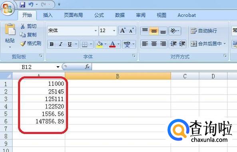This screenshot has height=152, width=237.
Task: Click the Decrease Font Size icon
Action: point(131,30)
